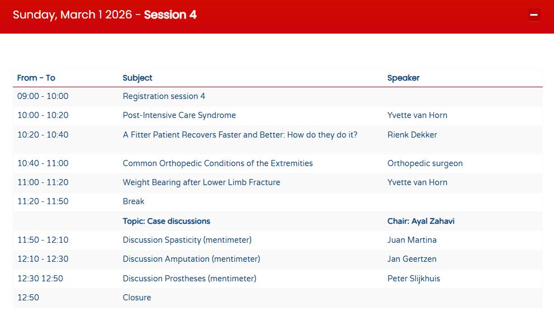Image resolution: width=554 pixels, height=325 pixels.
Task: Click the Subject column header
Action: [x=138, y=78]
